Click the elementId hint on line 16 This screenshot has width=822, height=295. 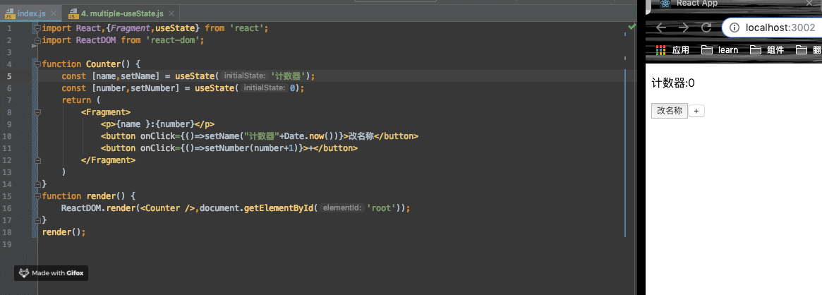(342, 208)
